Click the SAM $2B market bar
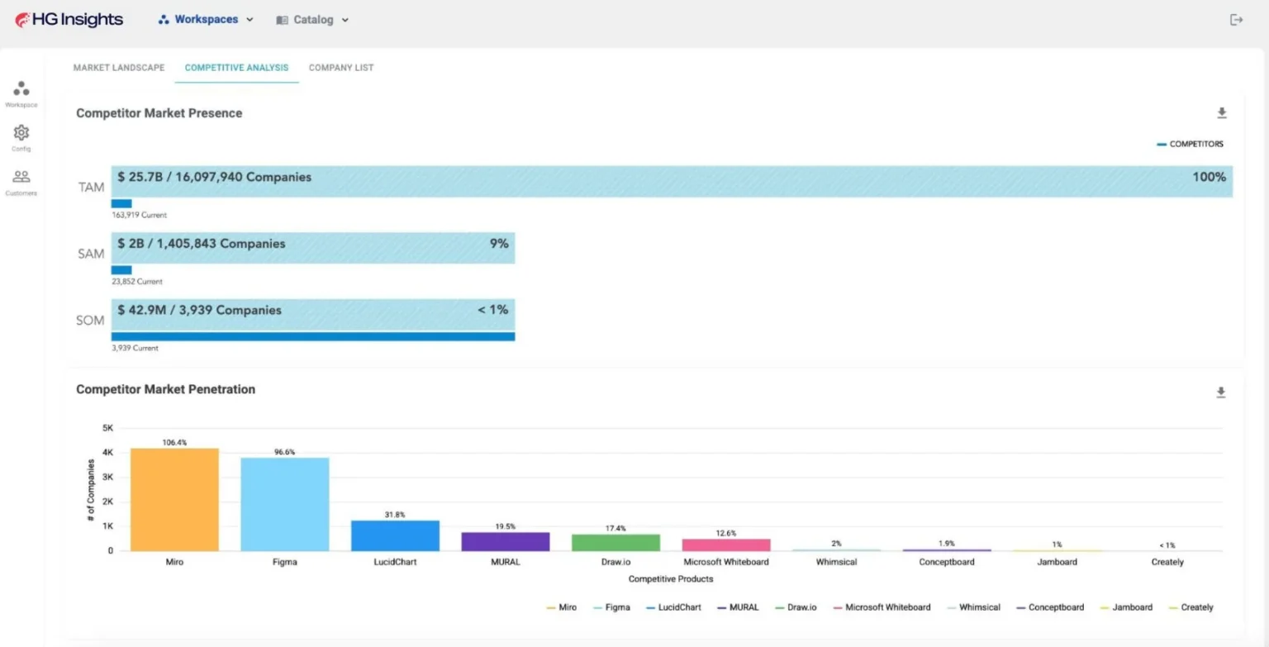This screenshot has width=1269, height=647. point(313,248)
